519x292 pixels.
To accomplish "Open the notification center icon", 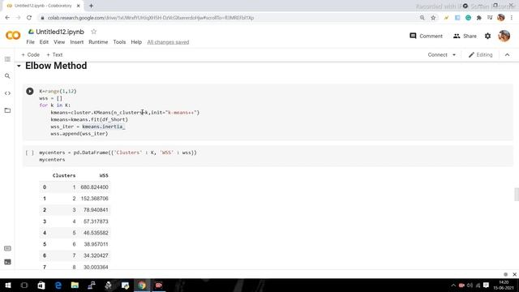I will 486,285.
